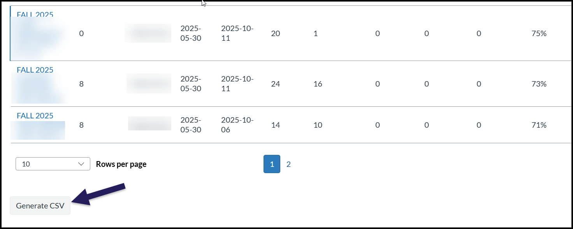This screenshot has width=573, height=229.
Task: Open the second FALL 2025 course link
Action: pyautogui.click(x=35, y=70)
